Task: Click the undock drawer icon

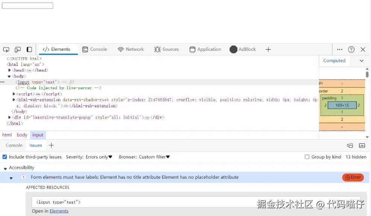Action: (350, 146)
